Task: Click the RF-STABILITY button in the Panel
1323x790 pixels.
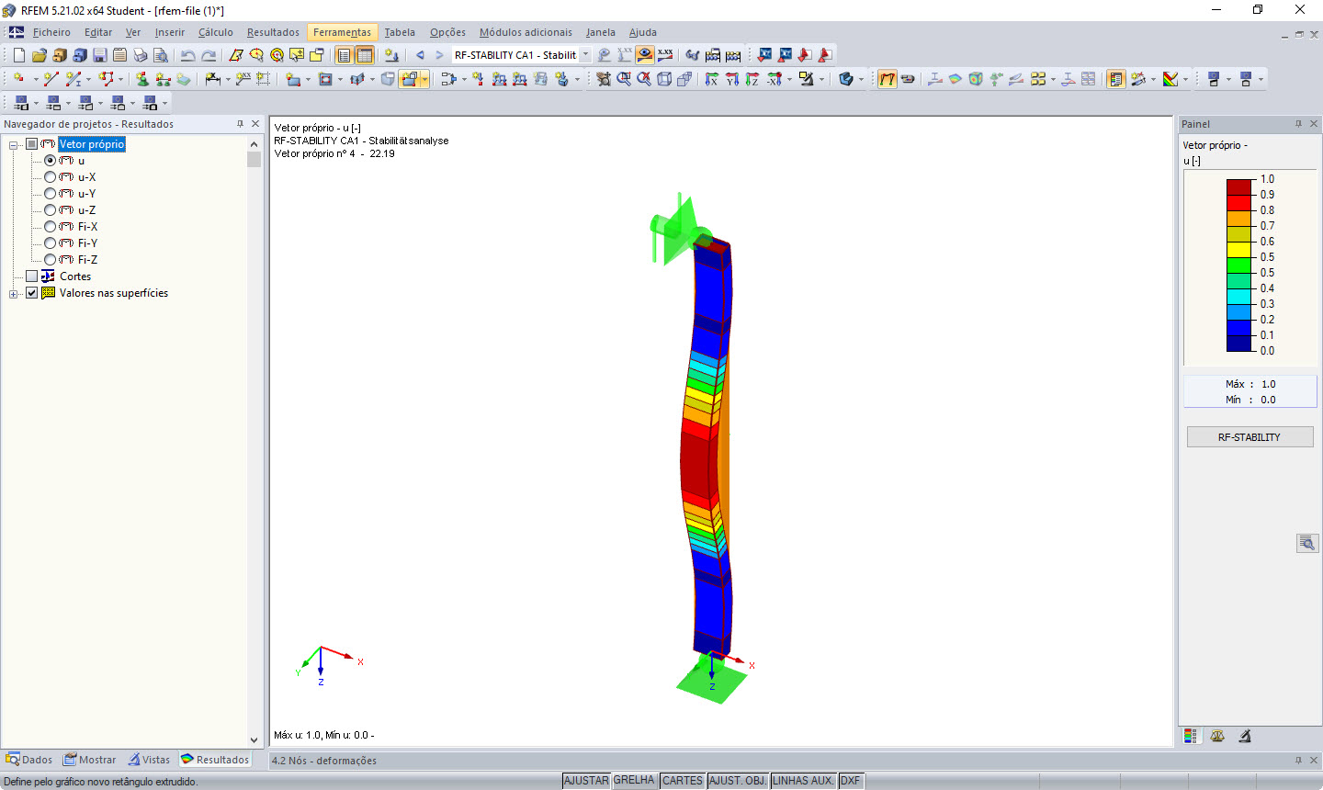Action: pyautogui.click(x=1249, y=436)
